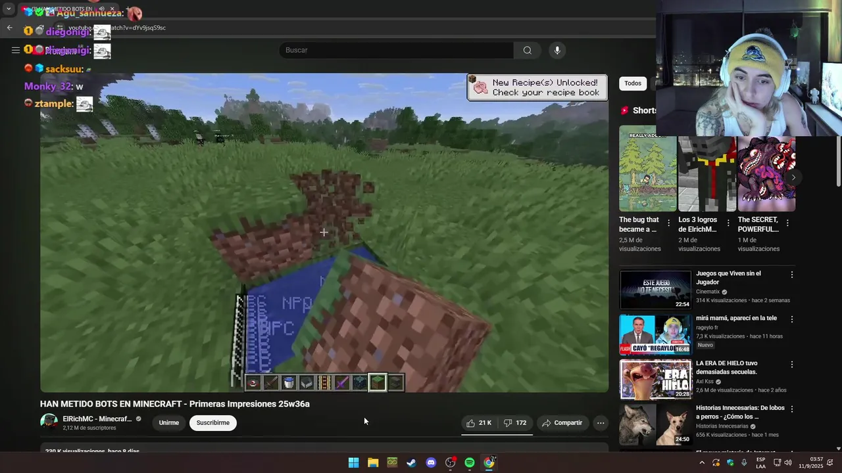Click the video player to pause playback

[x=324, y=233]
